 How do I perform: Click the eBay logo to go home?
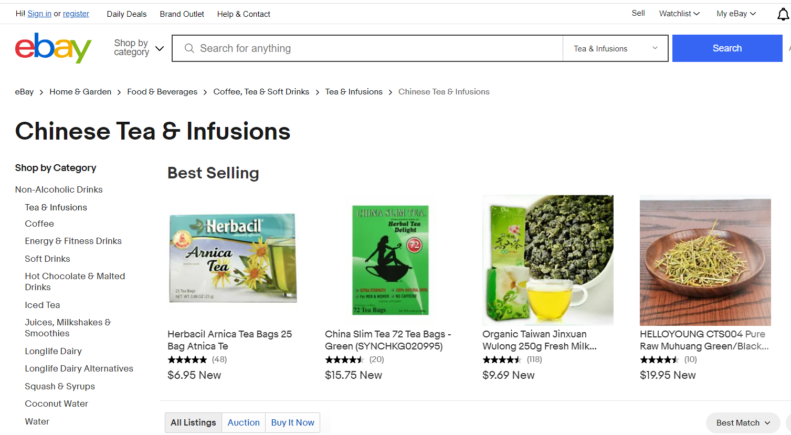(x=52, y=48)
